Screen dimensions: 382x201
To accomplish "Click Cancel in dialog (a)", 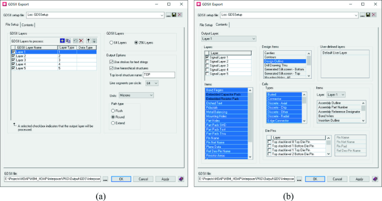I will click(143, 179).
